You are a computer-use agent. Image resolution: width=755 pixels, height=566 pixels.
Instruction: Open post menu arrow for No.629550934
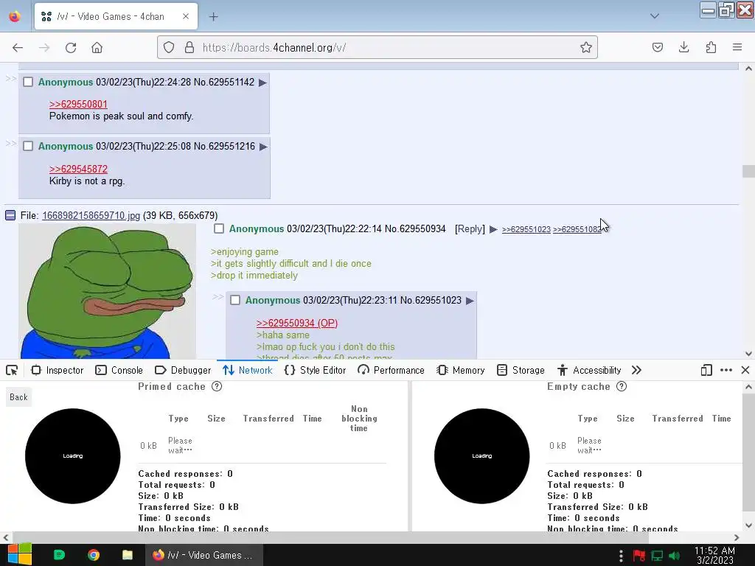[493, 229]
